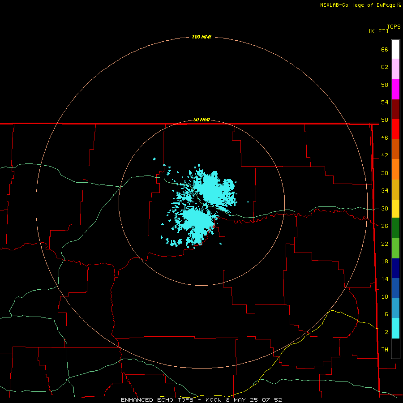Select the bright red legend swatch
The width and height of the screenshot is (403, 403).
(395, 129)
